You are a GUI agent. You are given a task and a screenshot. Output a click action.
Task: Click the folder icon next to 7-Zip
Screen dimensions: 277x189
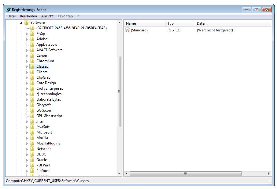32,34
